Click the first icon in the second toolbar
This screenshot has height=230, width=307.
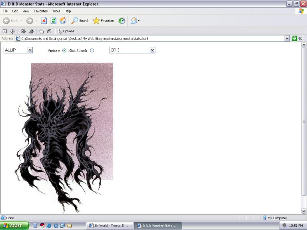[x=5, y=31]
